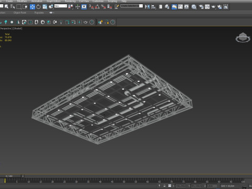Open the Shaded viewport shading menu
The image size is (252, 189).
pos(18,28)
